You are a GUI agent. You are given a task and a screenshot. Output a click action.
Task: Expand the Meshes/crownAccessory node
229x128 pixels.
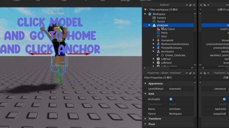tap(154, 44)
